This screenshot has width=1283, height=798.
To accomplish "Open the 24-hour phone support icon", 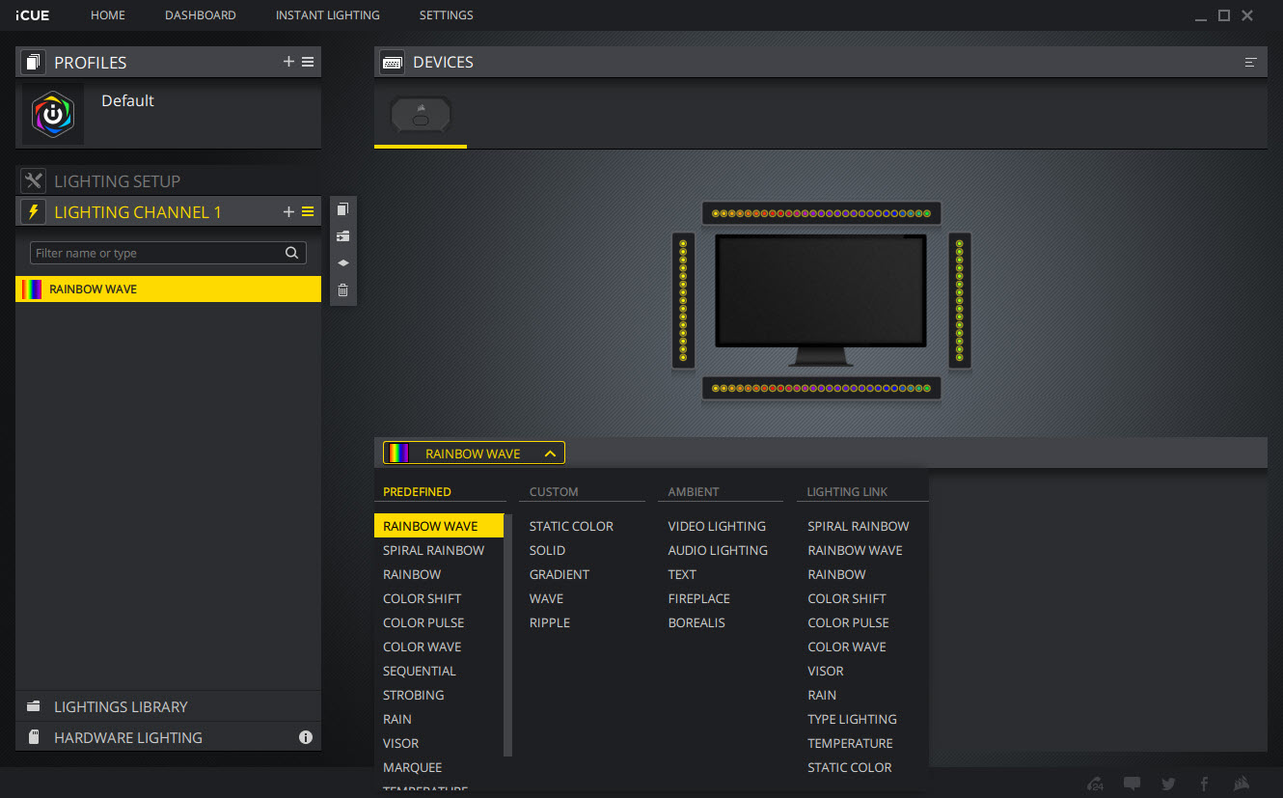I will 1095,784.
